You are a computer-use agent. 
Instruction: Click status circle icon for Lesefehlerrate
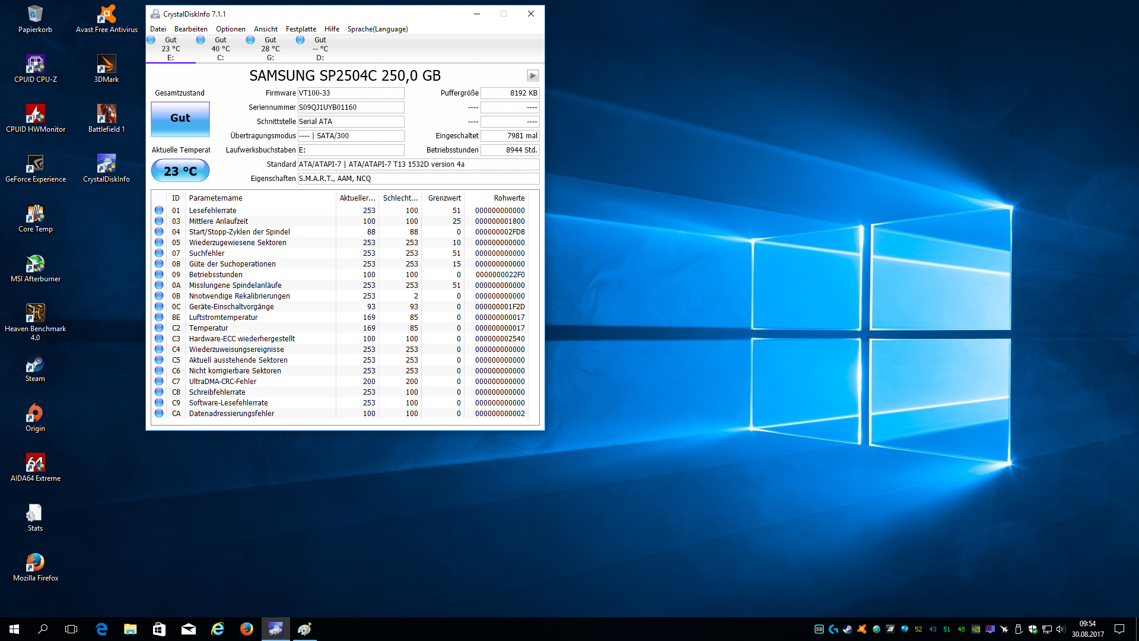(159, 210)
